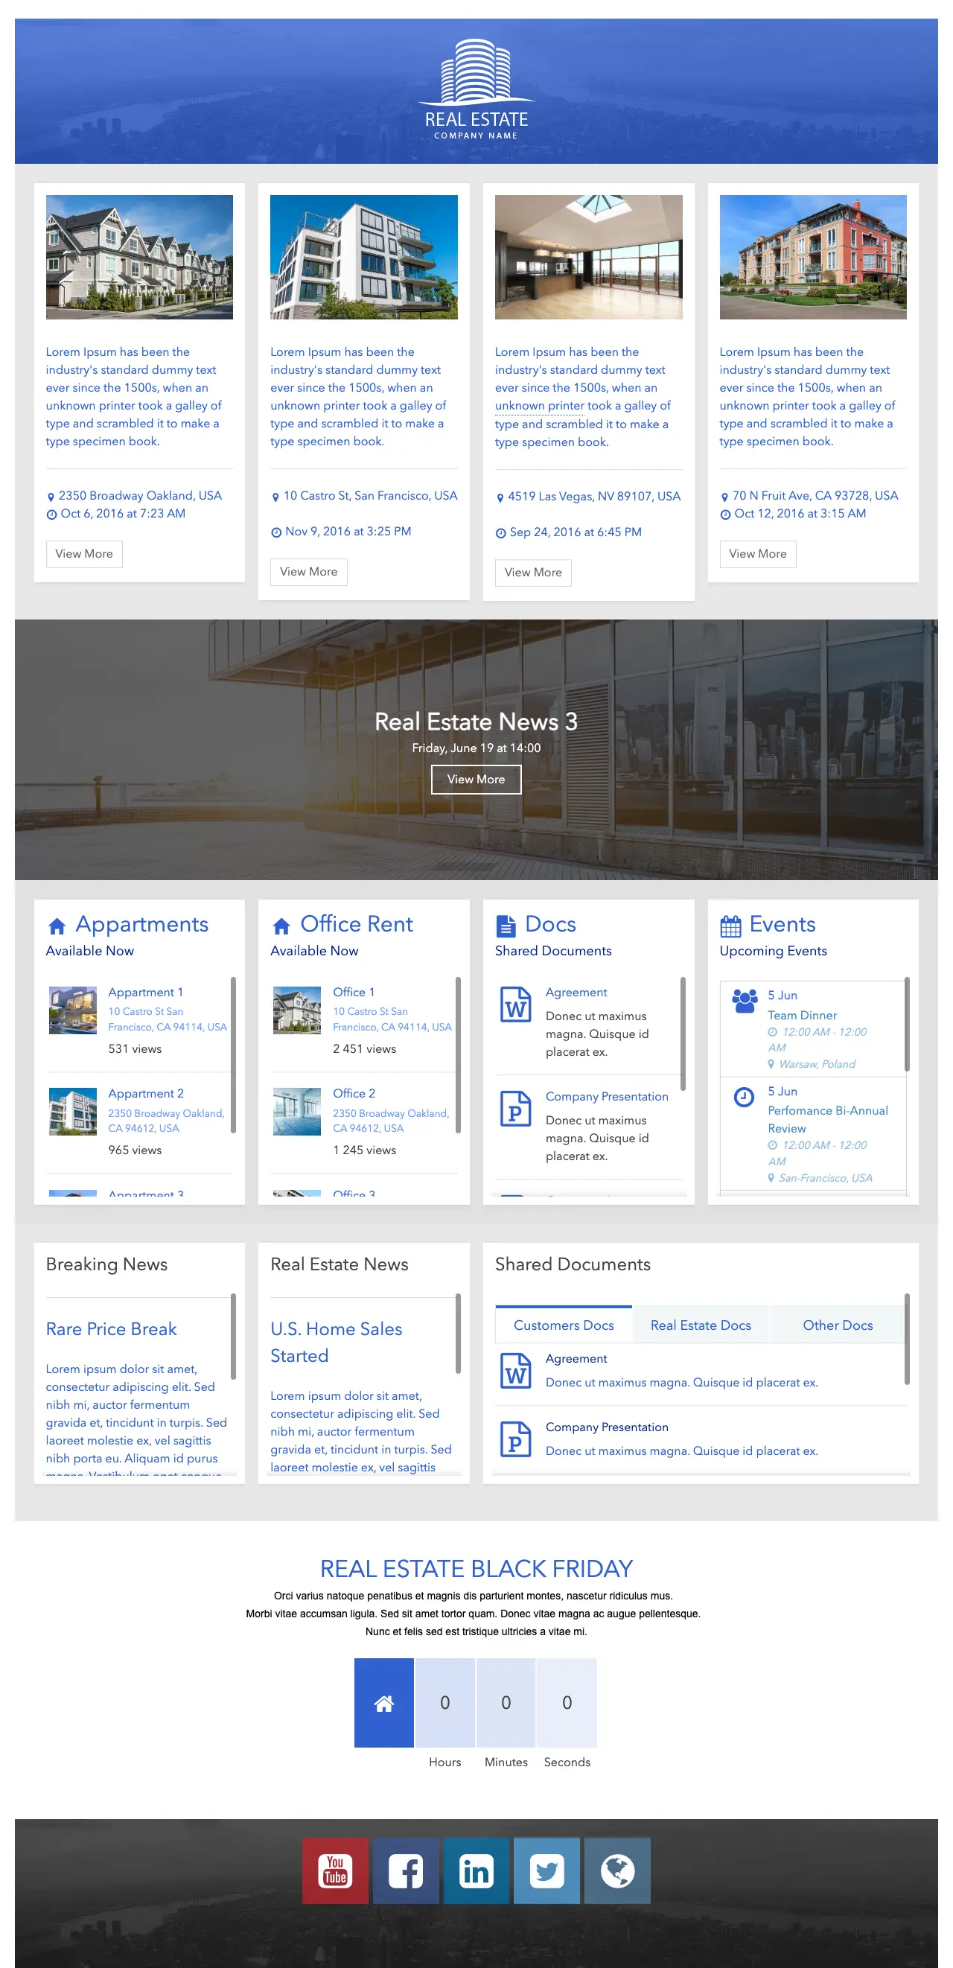Click location pin next to 2350 Broadway Oakland
The width and height of the screenshot is (953, 1968).
tap(51, 497)
